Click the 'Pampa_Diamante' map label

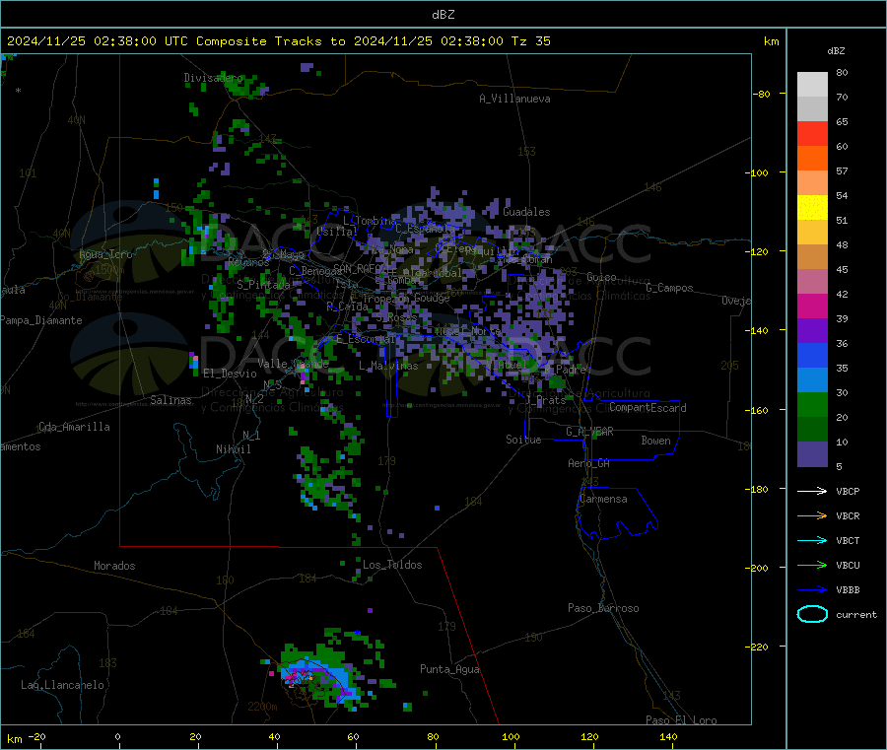pyautogui.click(x=40, y=320)
